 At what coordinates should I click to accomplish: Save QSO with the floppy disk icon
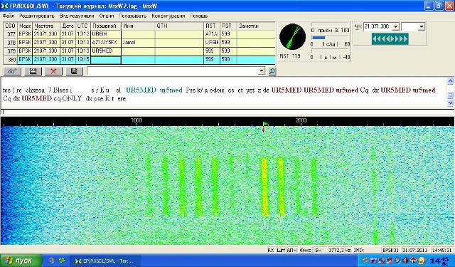tap(74, 71)
